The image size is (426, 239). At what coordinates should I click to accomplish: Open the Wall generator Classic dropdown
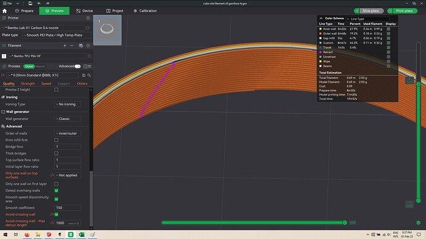pyautogui.click(x=68, y=119)
